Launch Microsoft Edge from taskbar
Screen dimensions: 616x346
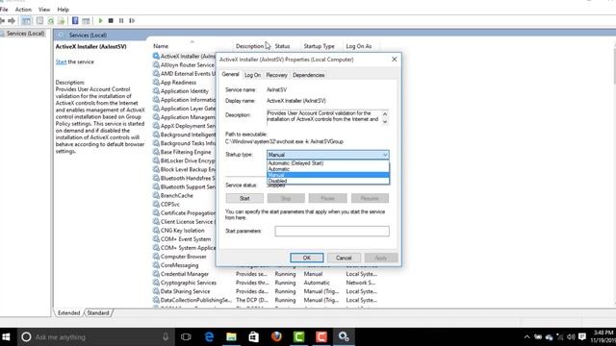point(209,336)
